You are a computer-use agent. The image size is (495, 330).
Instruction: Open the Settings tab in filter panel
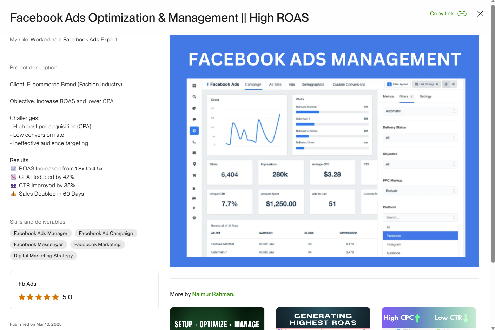425,96
